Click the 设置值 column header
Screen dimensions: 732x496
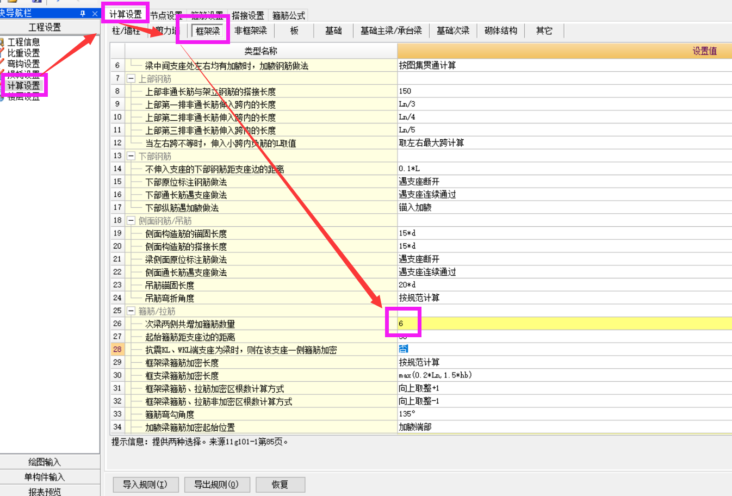click(564, 51)
